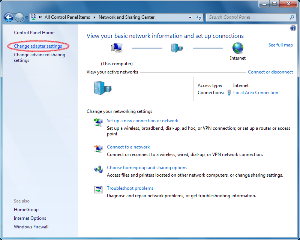Click Network and Sharing Center breadcrumb item
Viewport: 300px width, 240px height.
pos(126,17)
